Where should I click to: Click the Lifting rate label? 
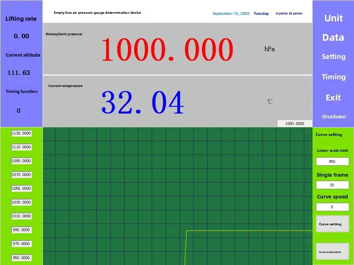(x=21, y=19)
